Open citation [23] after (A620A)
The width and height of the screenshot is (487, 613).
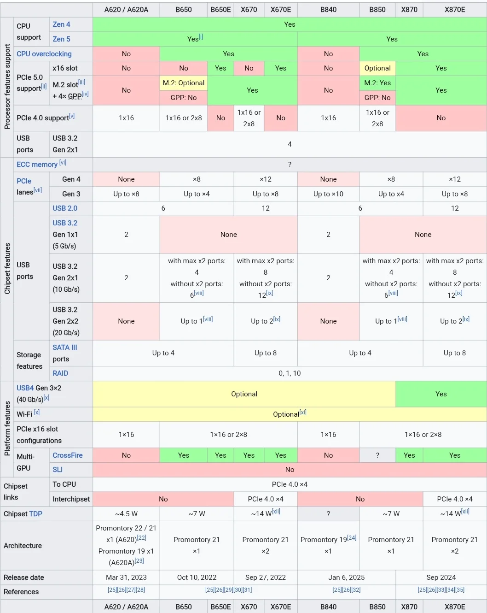pyautogui.click(x=139, y=560)
